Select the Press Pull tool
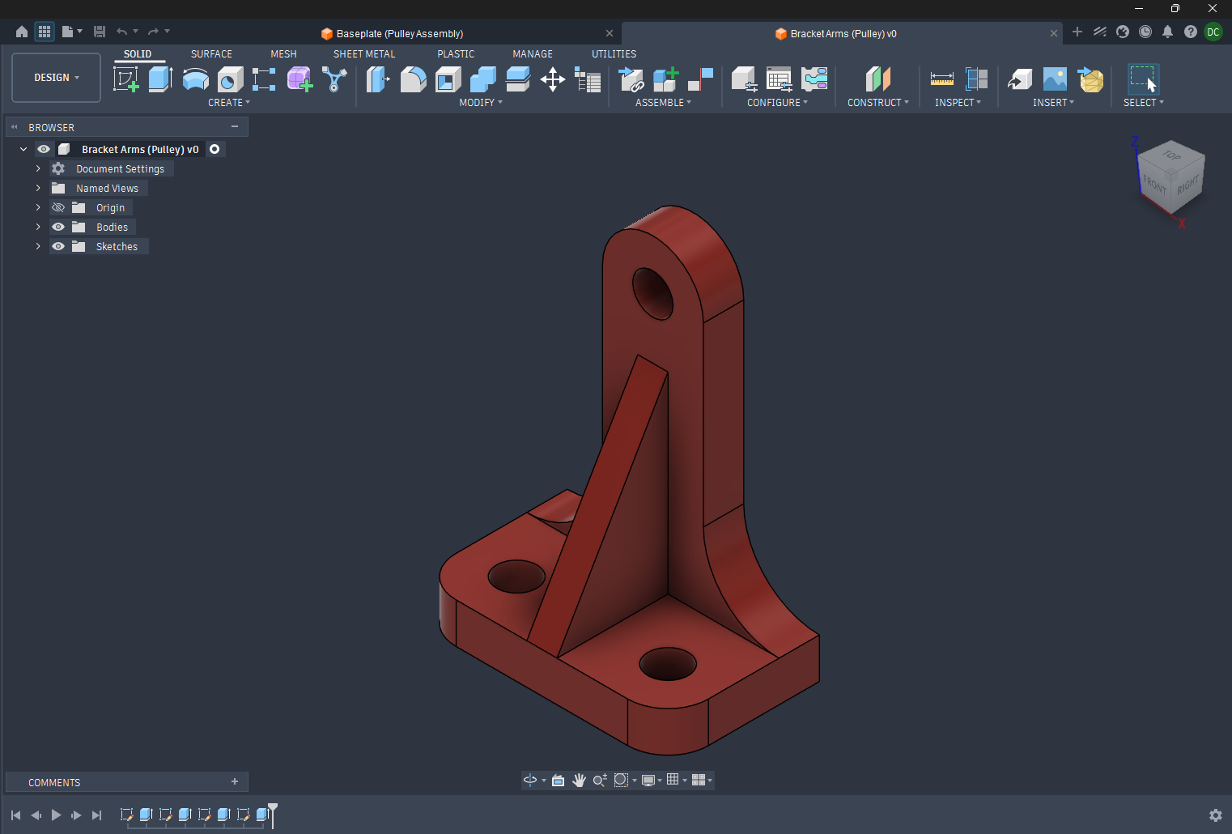Screen dimensions: 1232x834 coord(378,79)
